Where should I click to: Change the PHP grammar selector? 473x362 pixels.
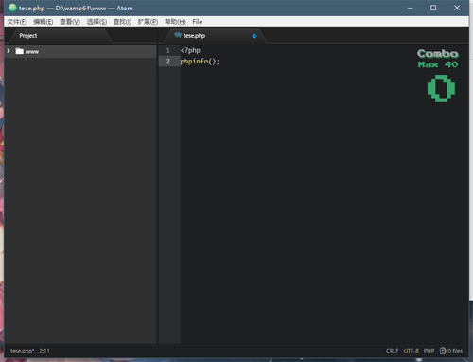pyautogui.click(x=429, y=351)
